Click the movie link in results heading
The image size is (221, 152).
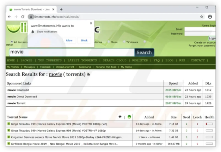(x=56, y=74)
